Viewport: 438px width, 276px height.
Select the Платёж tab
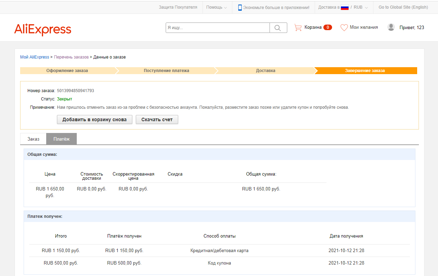click(61, 139)
